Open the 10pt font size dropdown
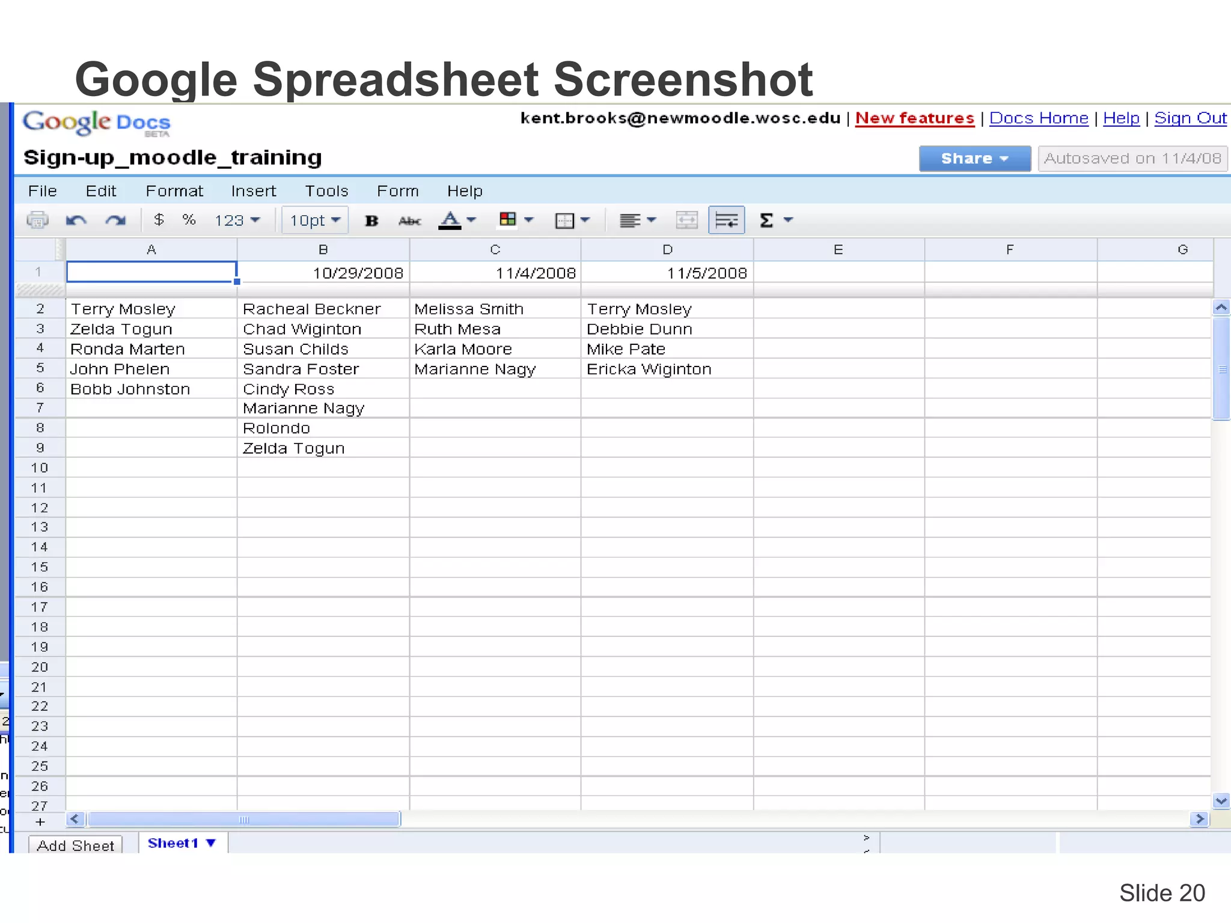 (315, 221)
